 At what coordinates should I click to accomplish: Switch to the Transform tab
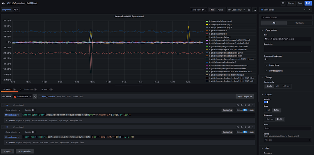(28, 89)
